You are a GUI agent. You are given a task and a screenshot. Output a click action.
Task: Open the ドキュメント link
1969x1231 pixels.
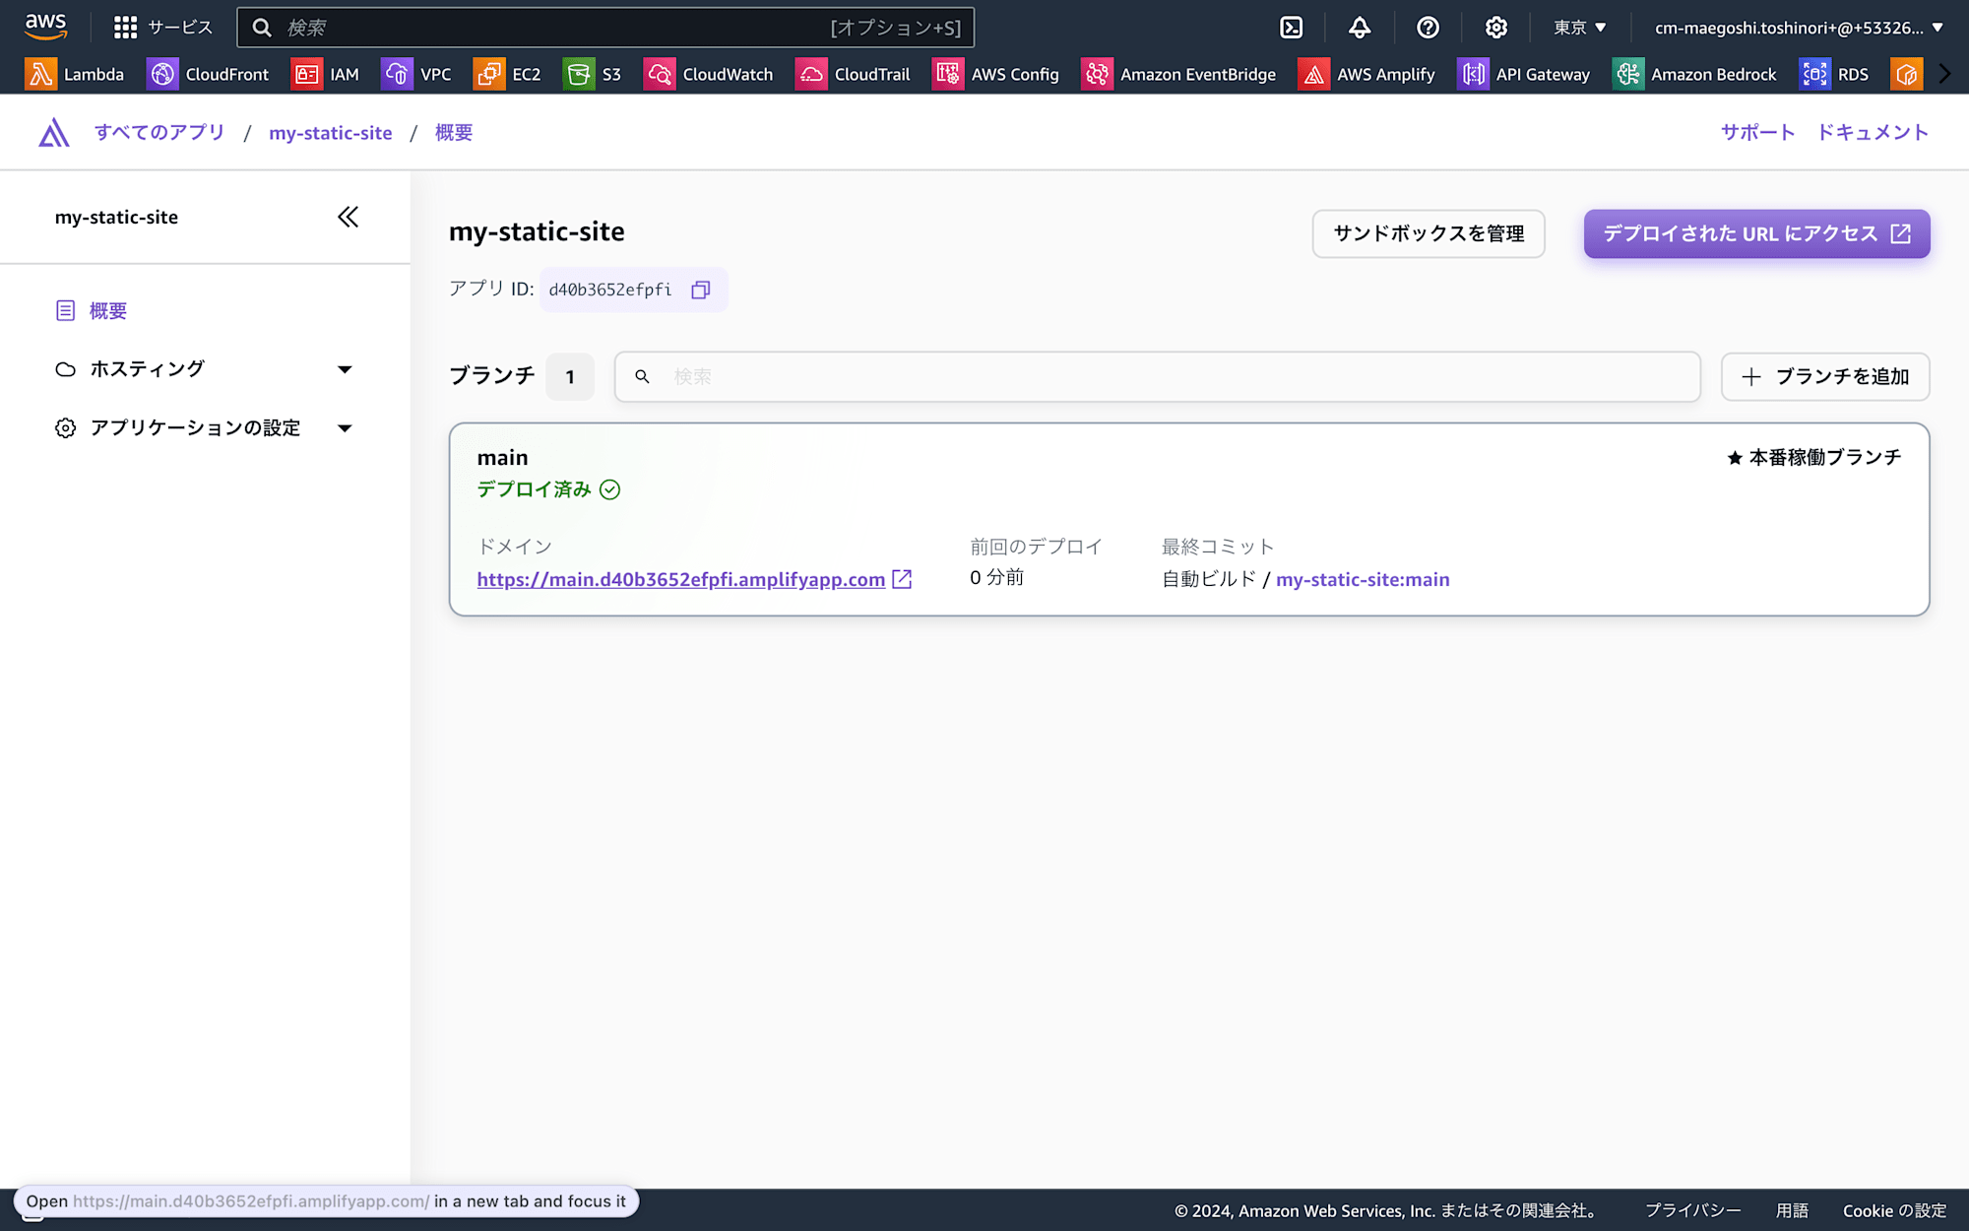click(1872, 132)
